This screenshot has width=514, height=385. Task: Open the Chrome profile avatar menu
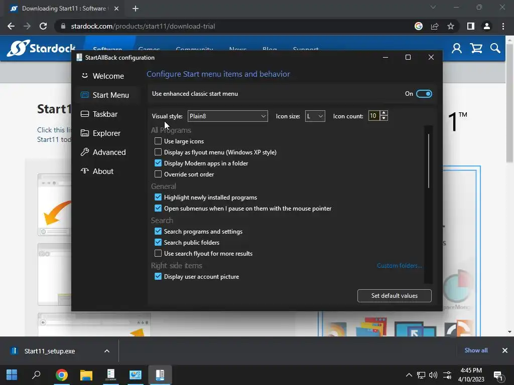pos(487,26)
